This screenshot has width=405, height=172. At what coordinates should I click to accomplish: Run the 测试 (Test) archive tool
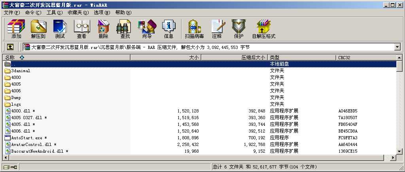tap(60, 29)
